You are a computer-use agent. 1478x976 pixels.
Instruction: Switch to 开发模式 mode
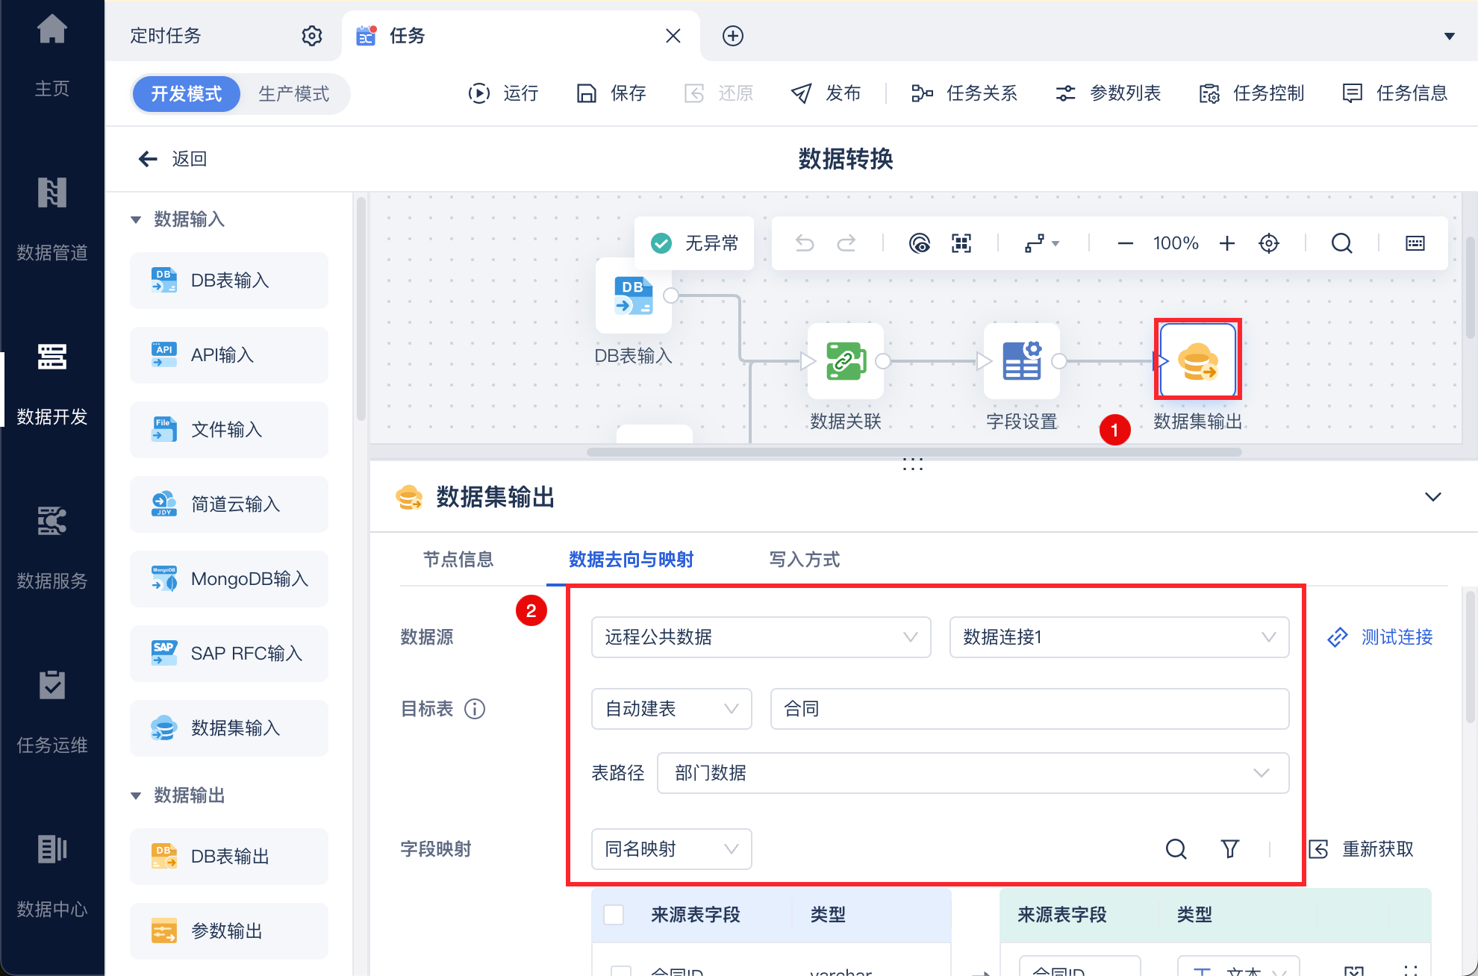[x=187, y=94]
